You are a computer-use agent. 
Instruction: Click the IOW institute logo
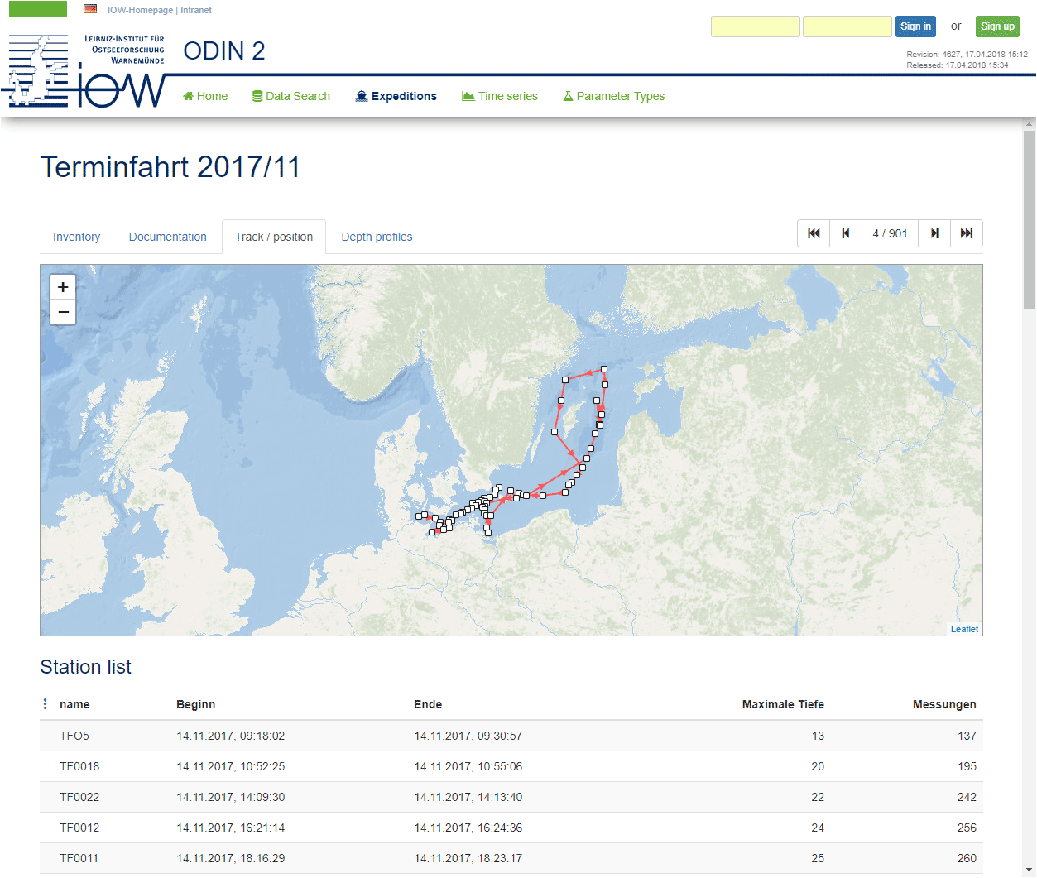tap(87, 72)
